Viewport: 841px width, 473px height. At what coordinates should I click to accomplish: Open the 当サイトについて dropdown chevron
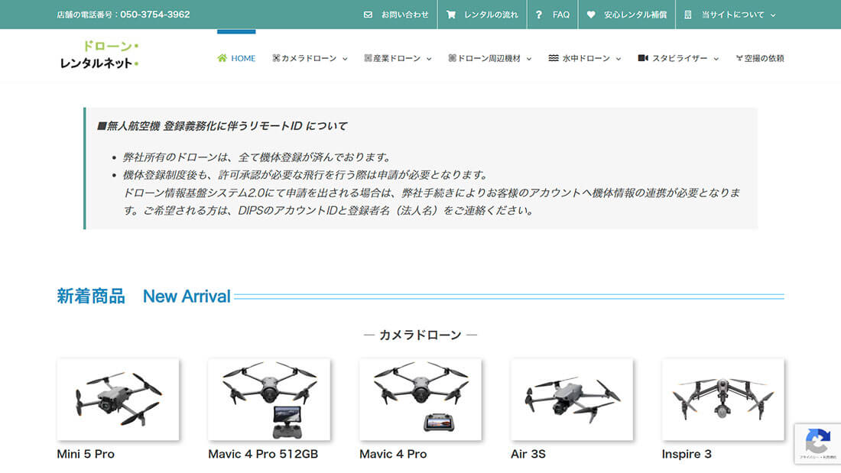click(773, 15)
